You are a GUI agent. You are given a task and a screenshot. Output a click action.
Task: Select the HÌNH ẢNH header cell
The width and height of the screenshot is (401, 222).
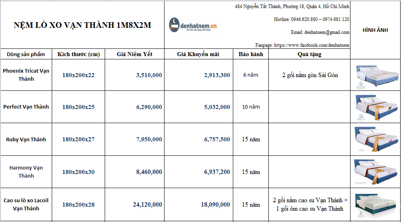tap(375, 30)
